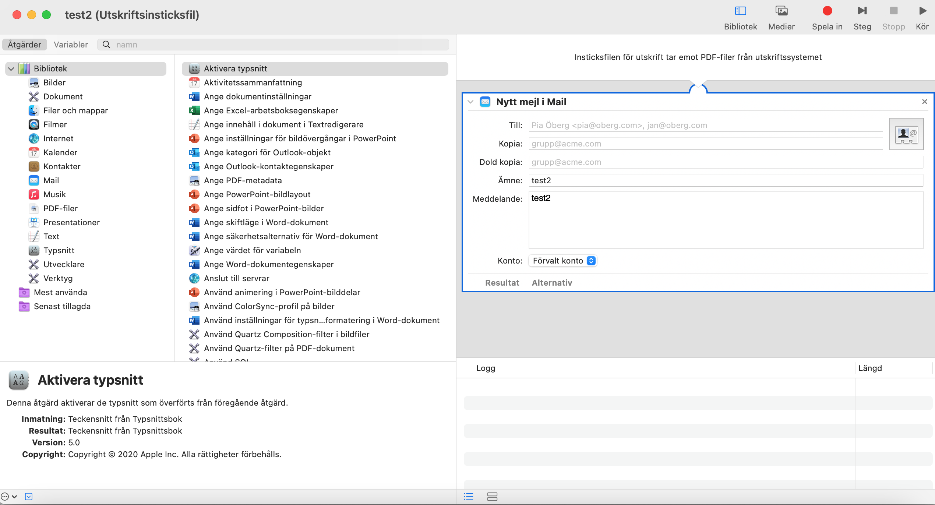935x505 pixels.
Task: Click the Bibliotek toolbar icon
Action: point(740,11)
